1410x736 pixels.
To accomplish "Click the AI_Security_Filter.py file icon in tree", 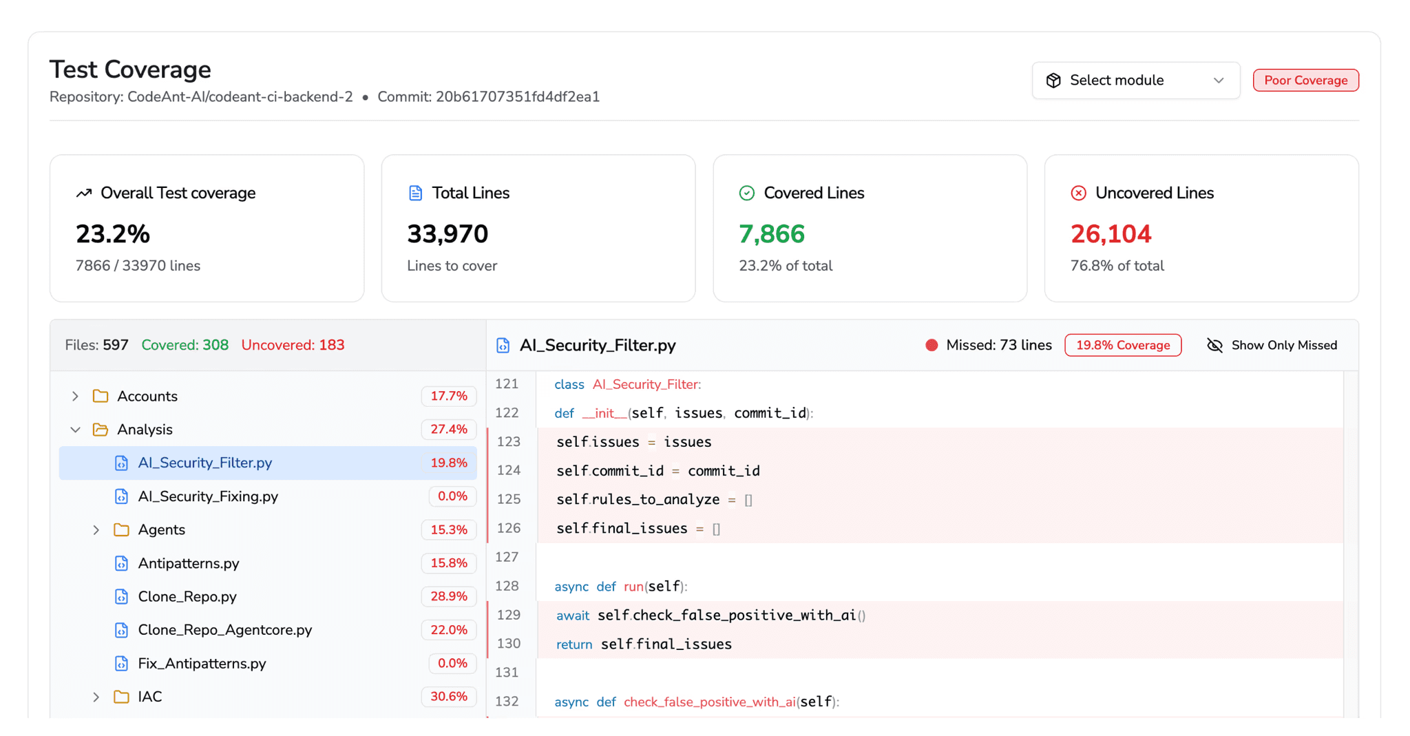I will click(121, 463).
